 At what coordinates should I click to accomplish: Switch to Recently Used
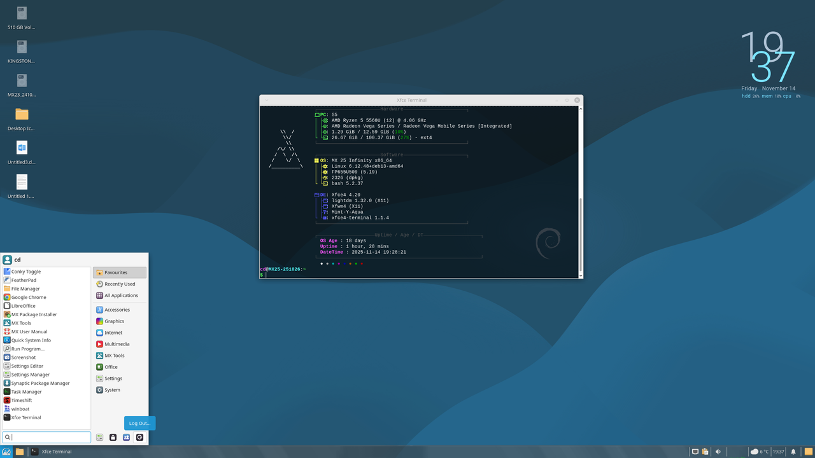click(120, 284)
